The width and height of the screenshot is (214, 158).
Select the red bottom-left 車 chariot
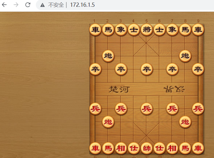[x=95, y=148]
